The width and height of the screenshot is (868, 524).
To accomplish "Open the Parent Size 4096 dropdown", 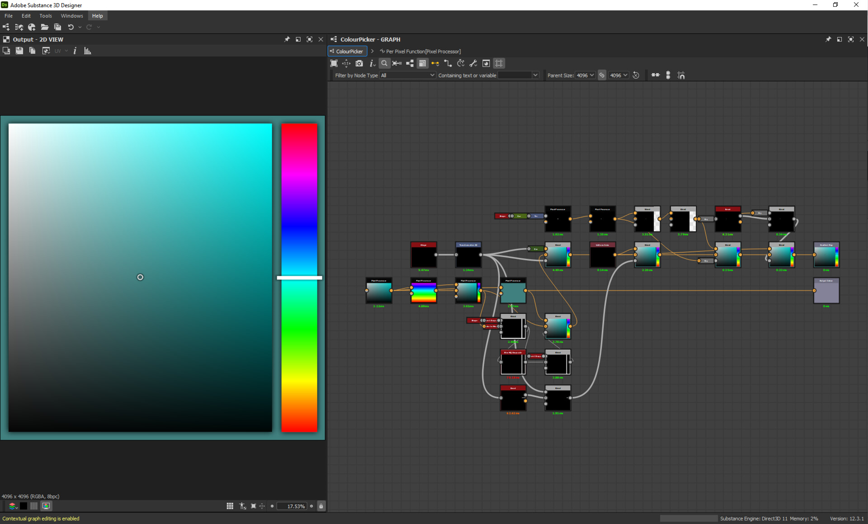I will (x=585, y=75).
